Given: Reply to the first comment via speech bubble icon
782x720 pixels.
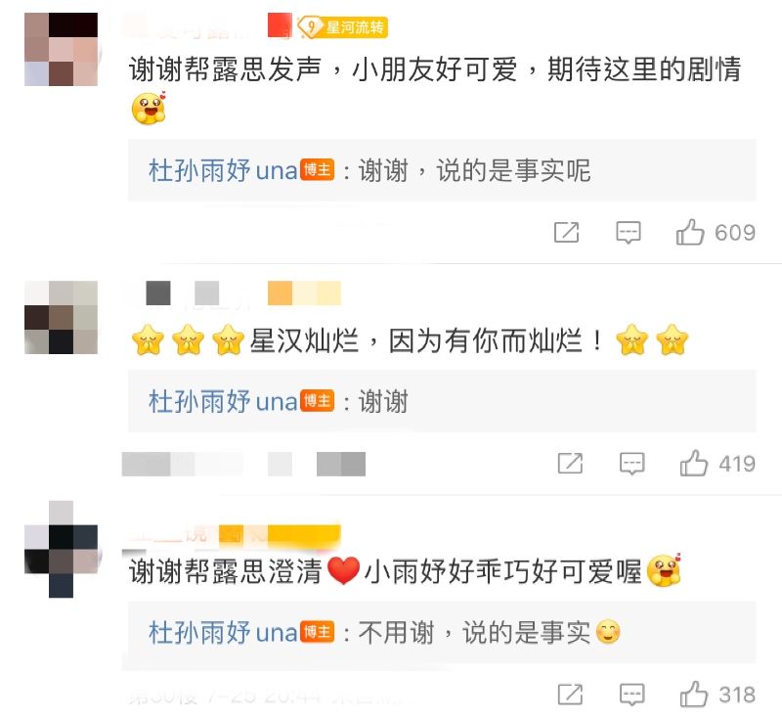Looking at the screenshot, I should point(629,233).
